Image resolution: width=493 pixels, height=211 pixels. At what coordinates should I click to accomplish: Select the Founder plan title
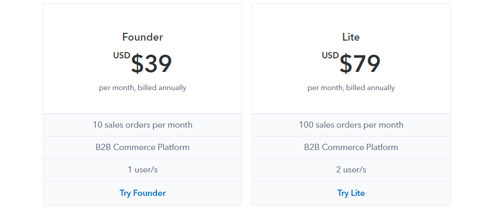click(x=142, y=37)
